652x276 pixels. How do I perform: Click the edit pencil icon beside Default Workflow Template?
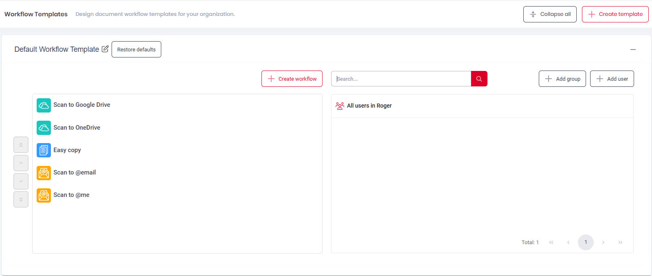pos(105,49)
